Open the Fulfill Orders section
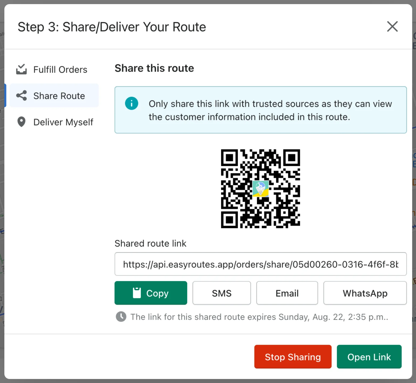The image size is (416, 383). 54,69
